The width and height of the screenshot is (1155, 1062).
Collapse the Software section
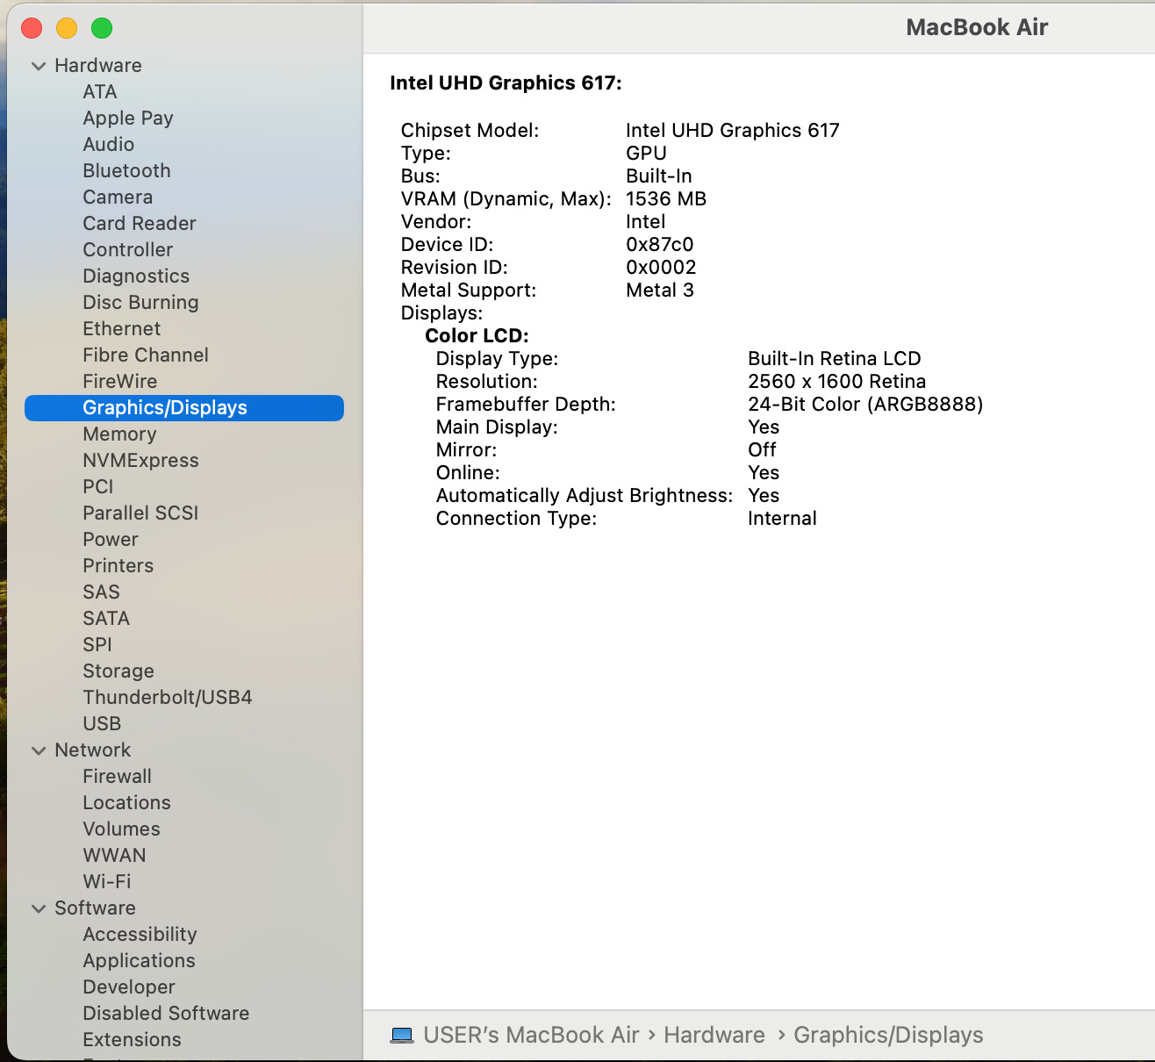(x=39, y=908)
